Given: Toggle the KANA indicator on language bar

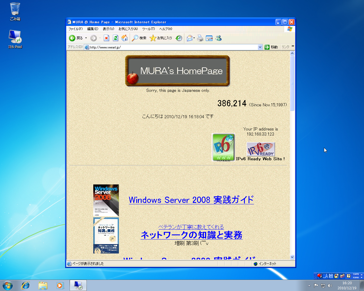Looking at the screenshot, I should [356, 277].
